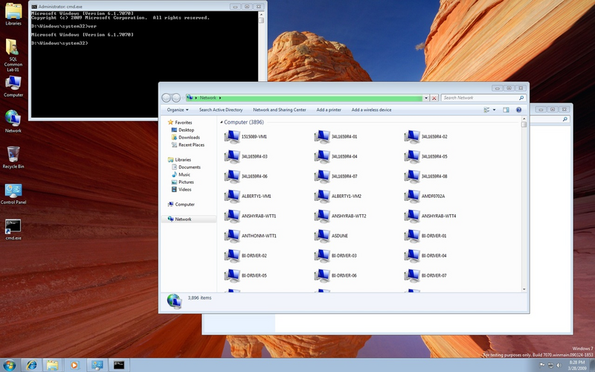Click Search Active Directory
The width and height of the screenshot is (595, 372).
point(220,110)
